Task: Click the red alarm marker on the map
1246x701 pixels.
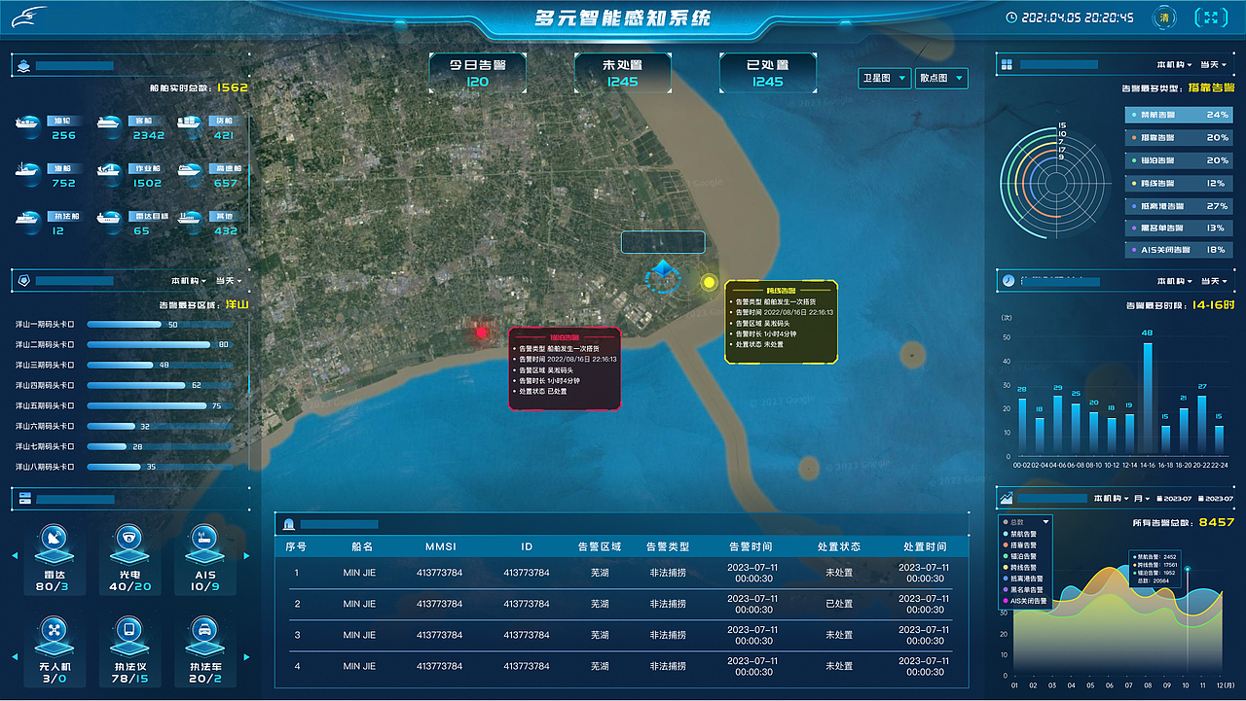Action: coord(481,333)
